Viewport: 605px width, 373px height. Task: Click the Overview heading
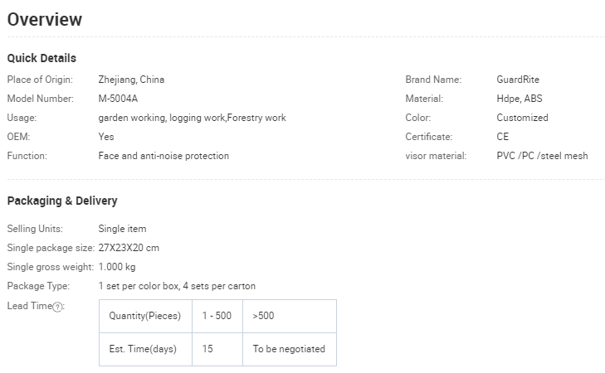(x=45, y=20)
